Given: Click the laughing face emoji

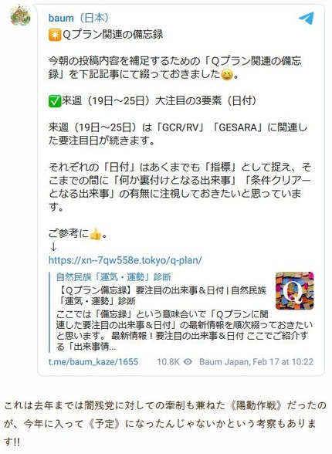Looking at the screenshot, I should 227,76.
